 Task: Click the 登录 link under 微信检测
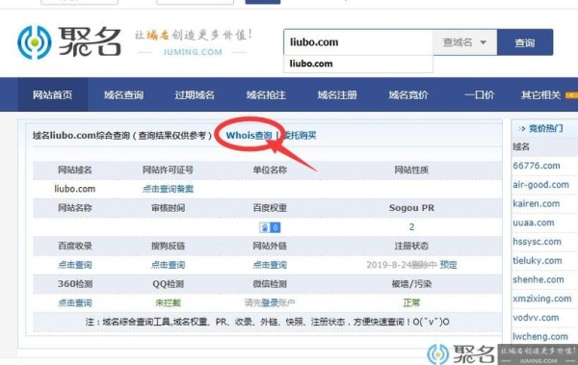point(270,302)
